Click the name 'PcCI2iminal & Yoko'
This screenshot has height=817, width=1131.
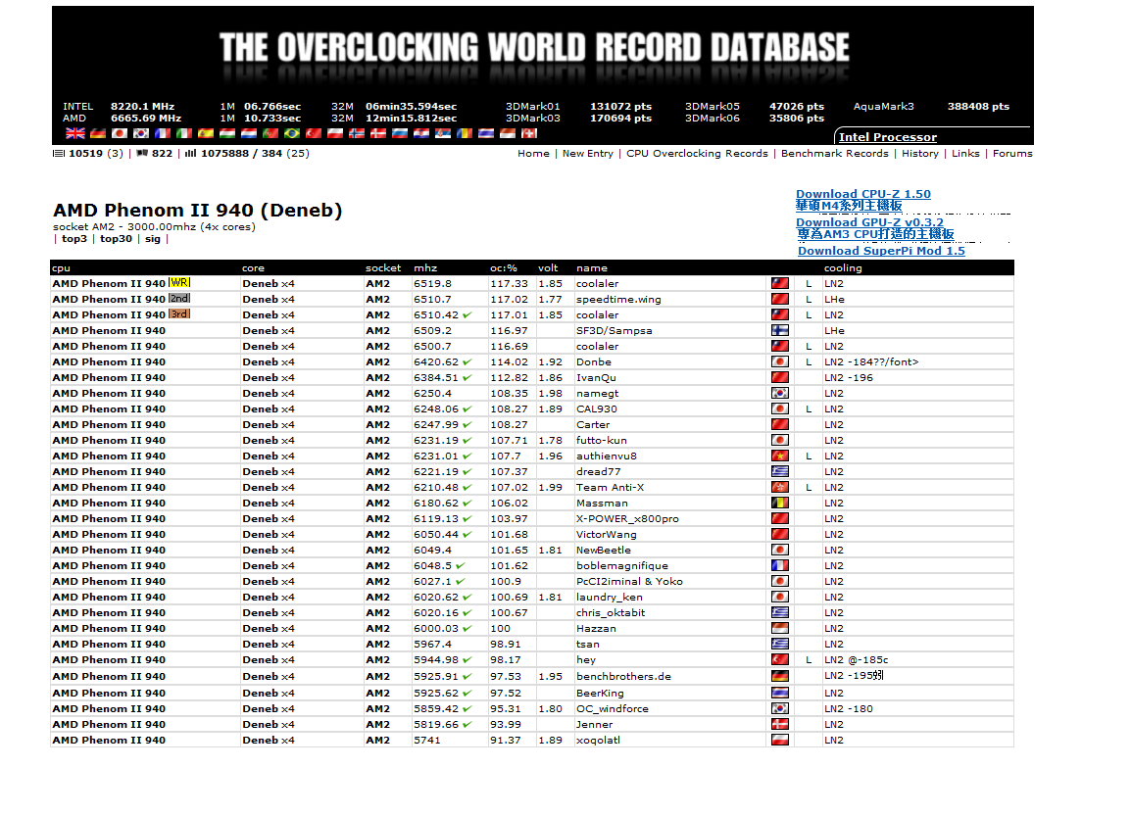pyautogui.click(x=630, y=581)
